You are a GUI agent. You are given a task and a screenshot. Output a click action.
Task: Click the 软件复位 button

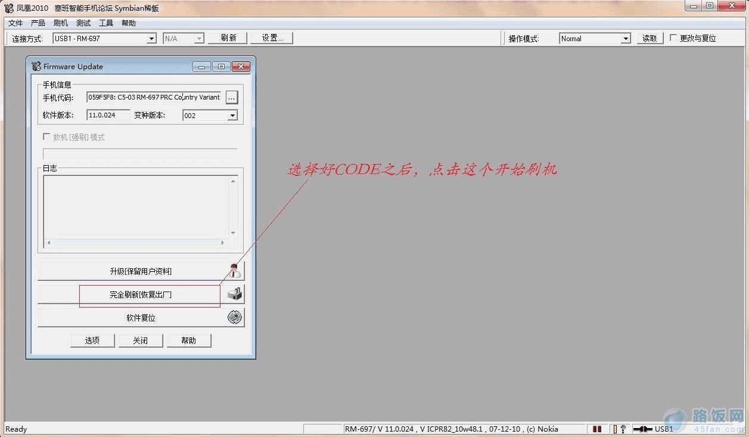(x=141, y=318)
